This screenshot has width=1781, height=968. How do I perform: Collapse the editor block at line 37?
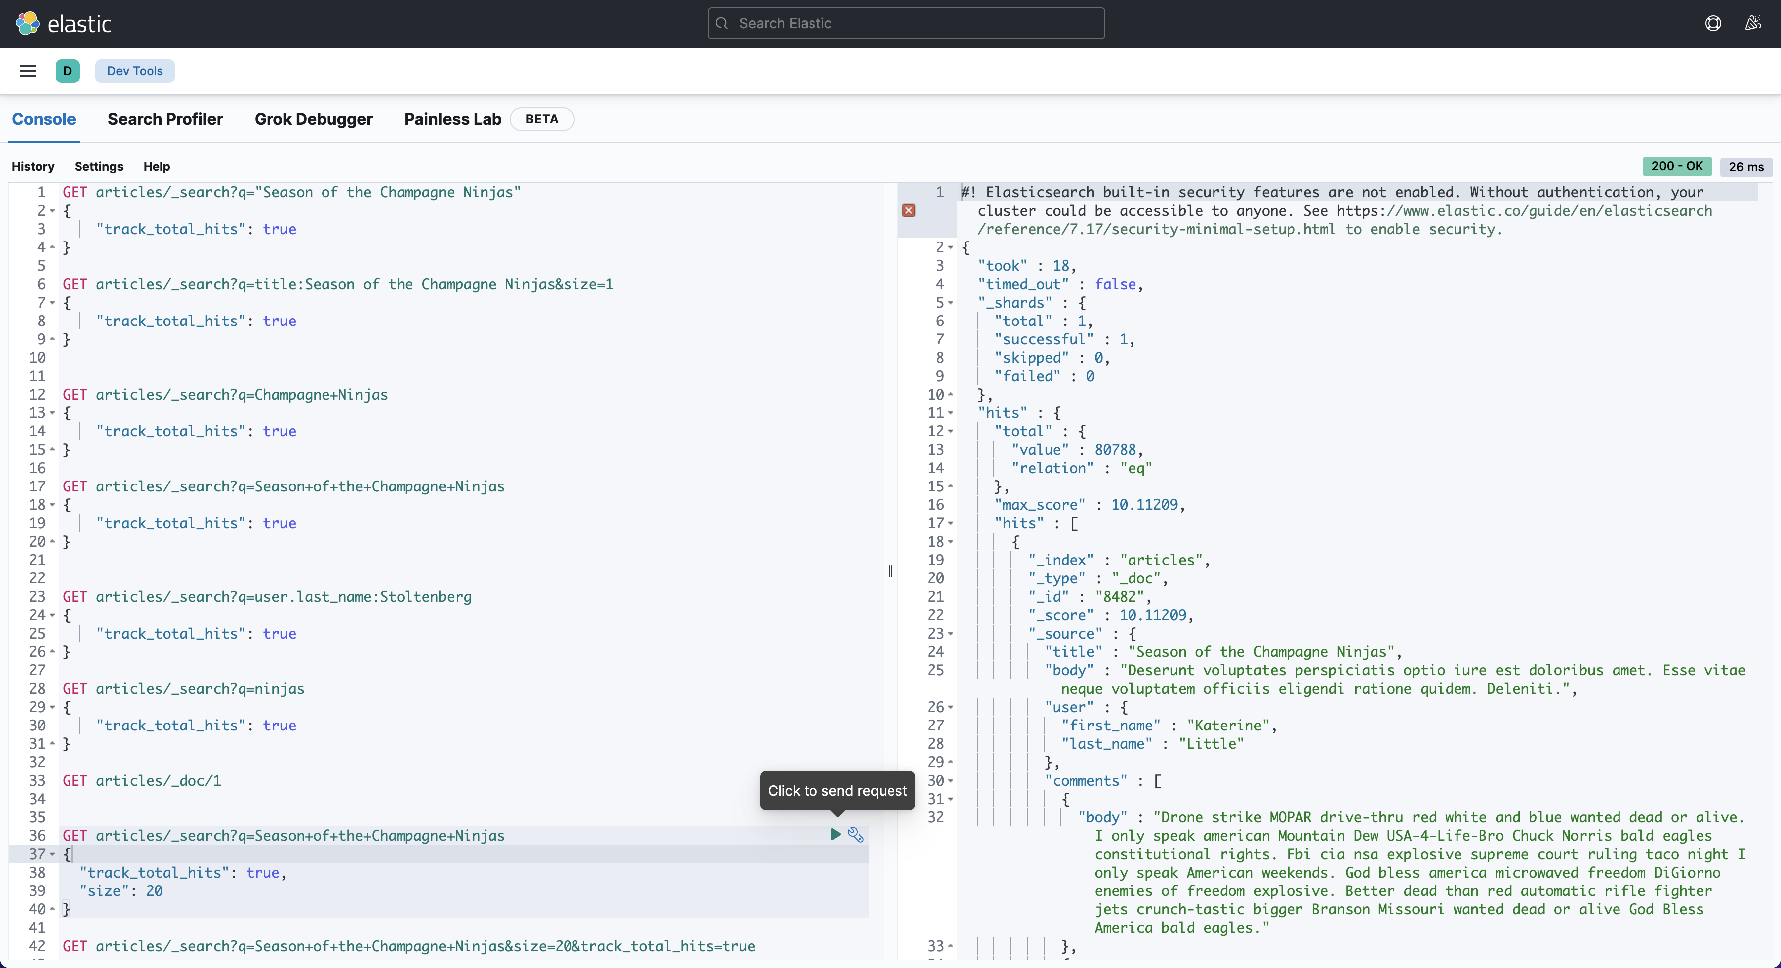click(x=53, y=855)
